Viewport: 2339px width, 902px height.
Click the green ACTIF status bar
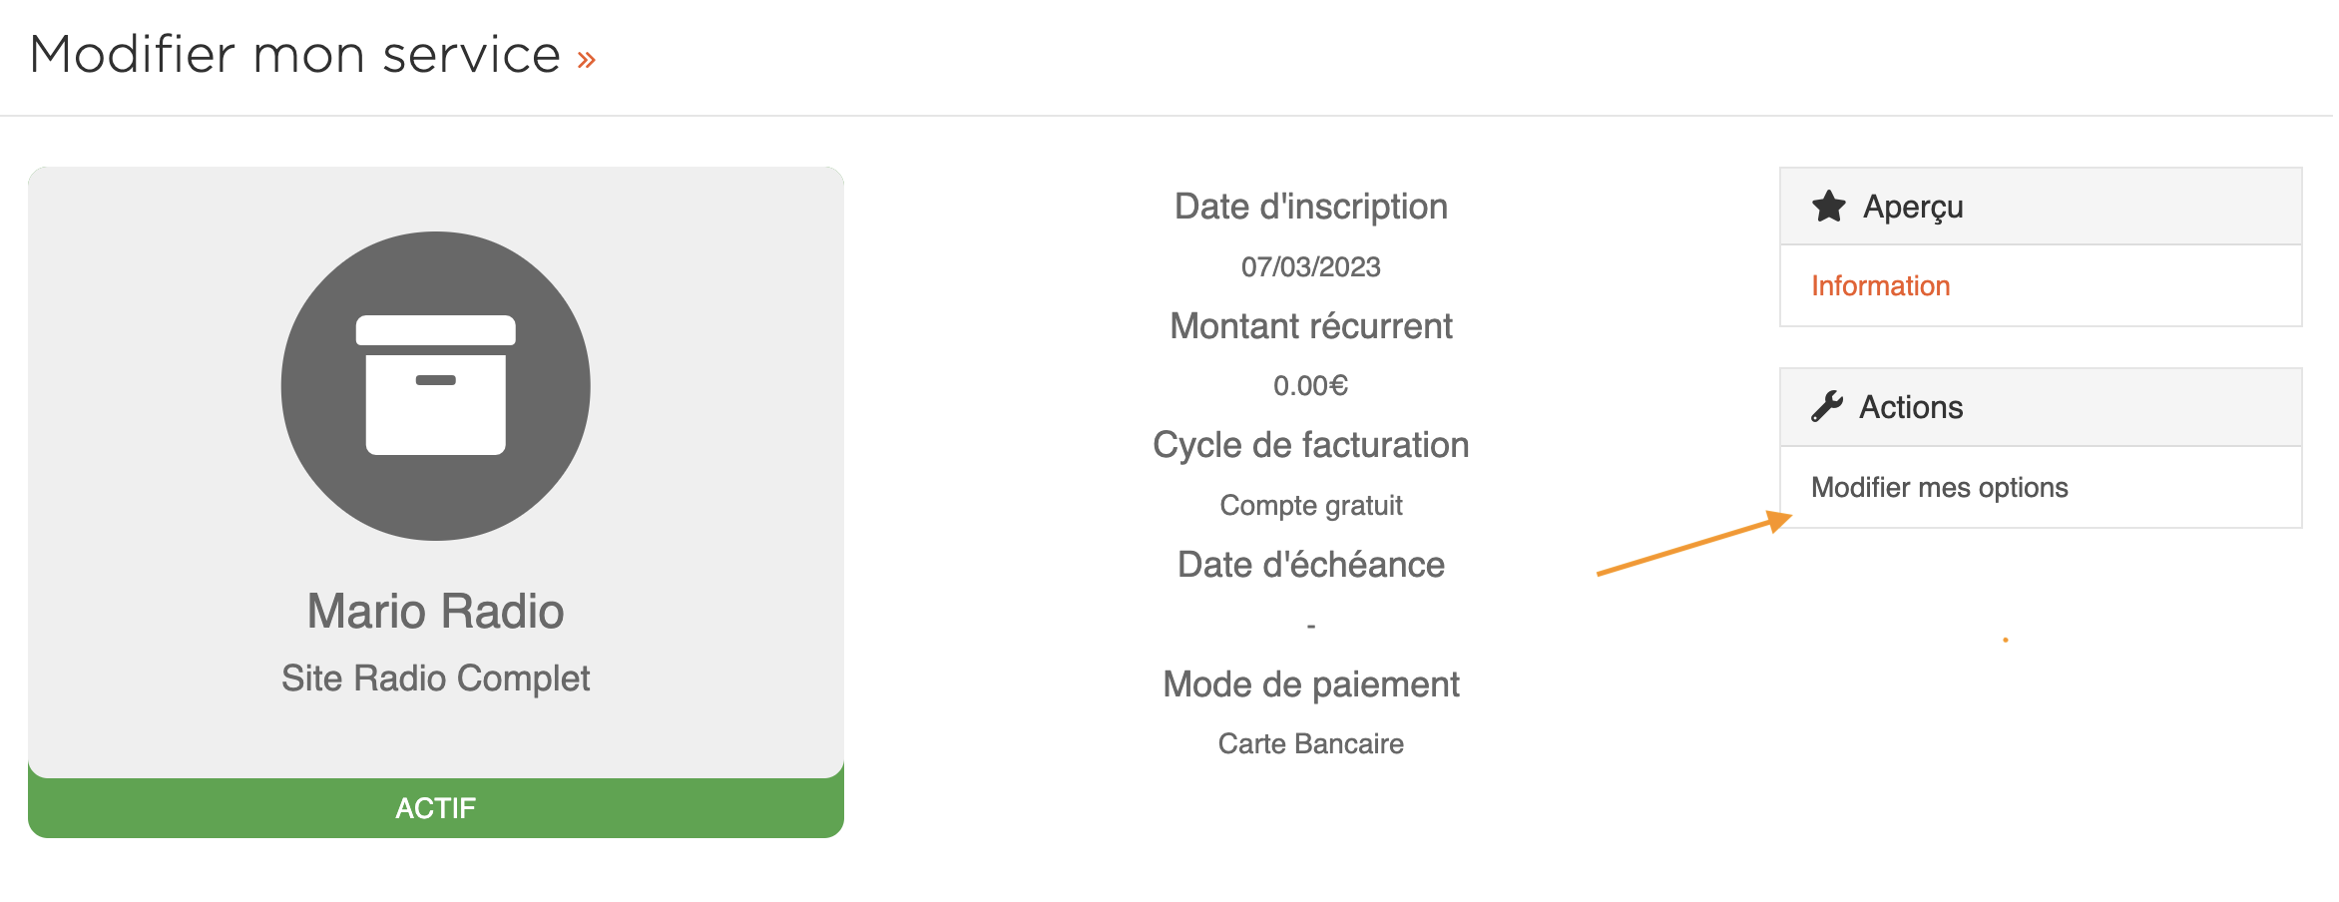[436, 807]
